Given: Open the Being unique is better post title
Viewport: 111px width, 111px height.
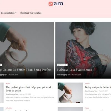Looking at the screenshot, I should pos(98,87).
